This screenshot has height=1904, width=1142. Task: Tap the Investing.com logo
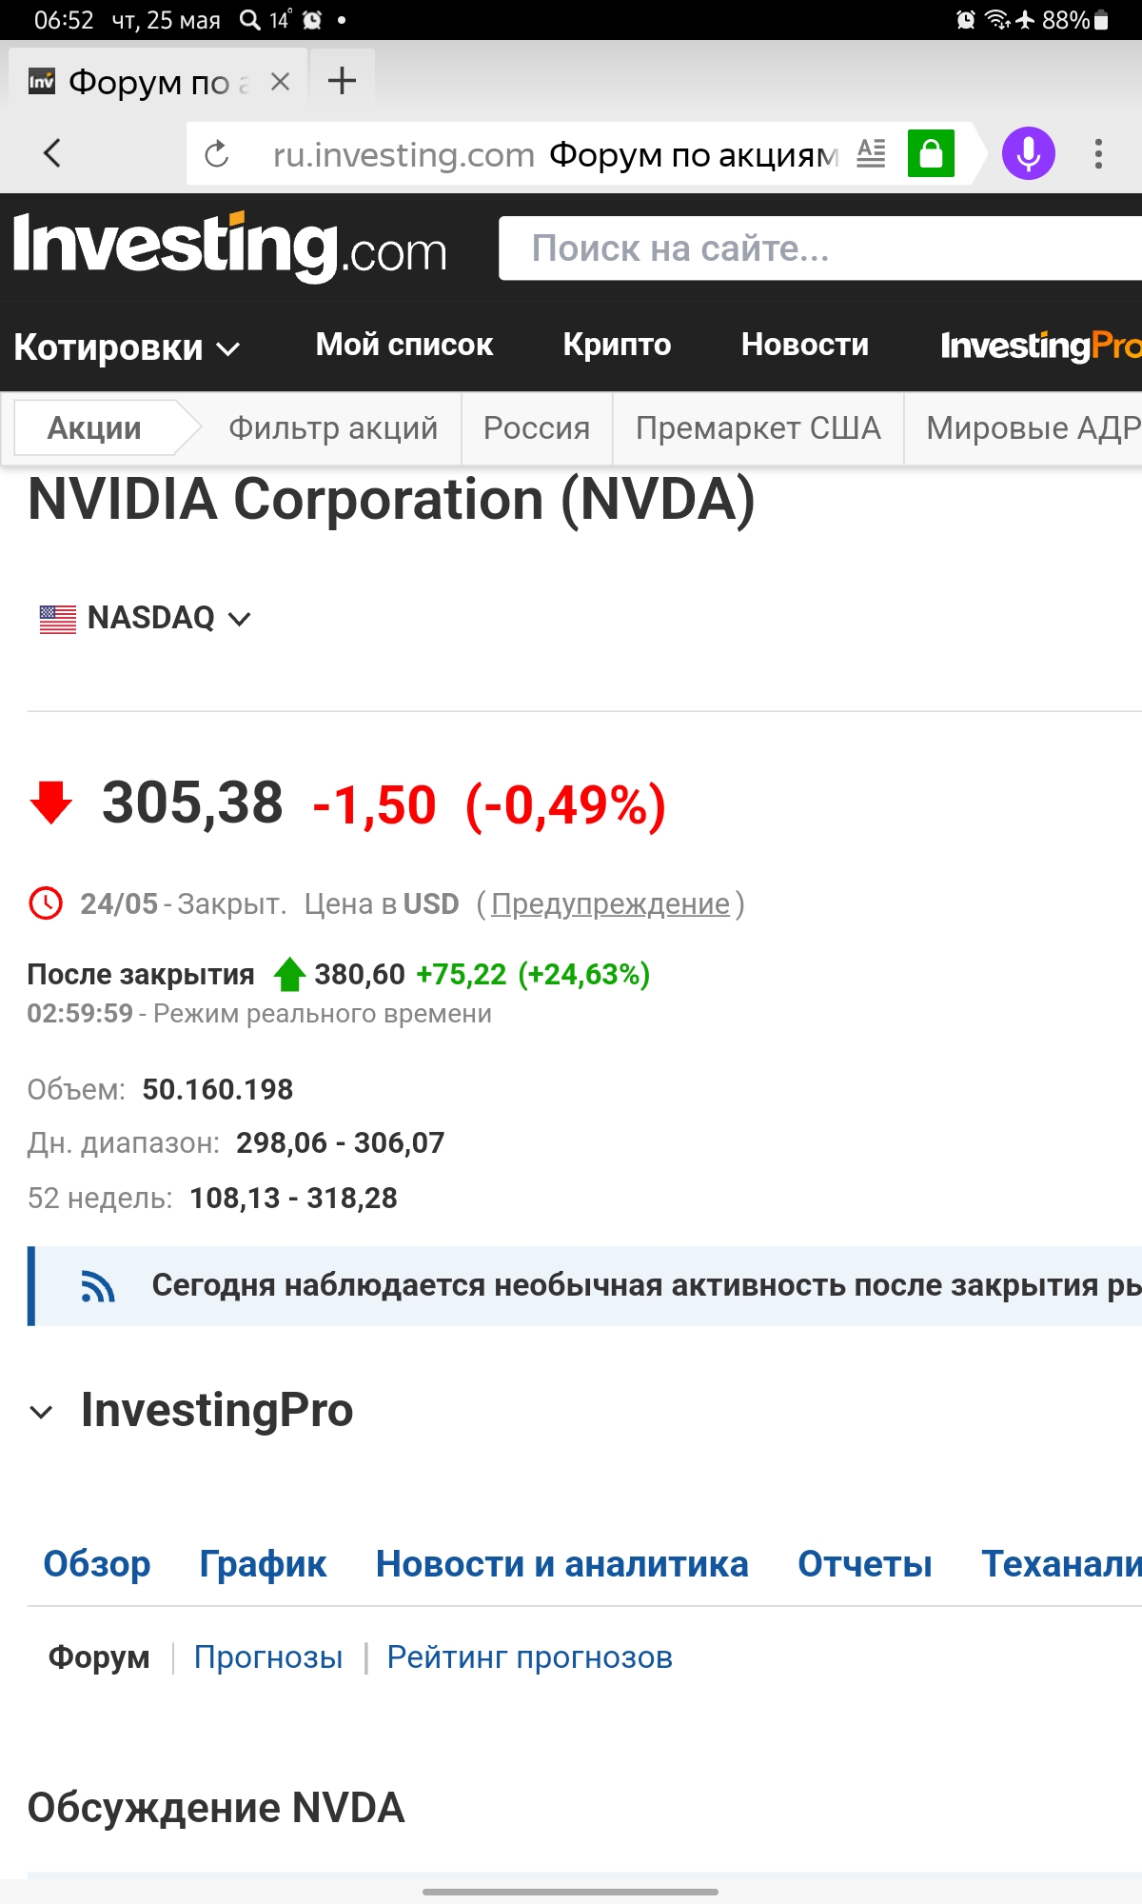[x=229, y=248]
